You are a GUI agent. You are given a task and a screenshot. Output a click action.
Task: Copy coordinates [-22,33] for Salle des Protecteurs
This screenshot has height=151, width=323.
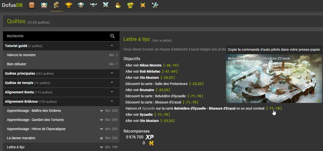point(196,84)
